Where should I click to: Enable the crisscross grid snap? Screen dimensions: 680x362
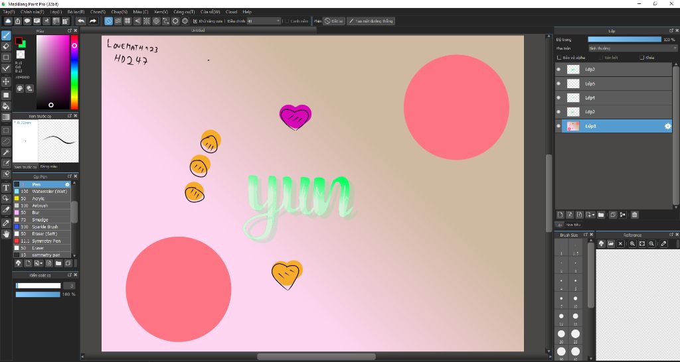(127, 21)
